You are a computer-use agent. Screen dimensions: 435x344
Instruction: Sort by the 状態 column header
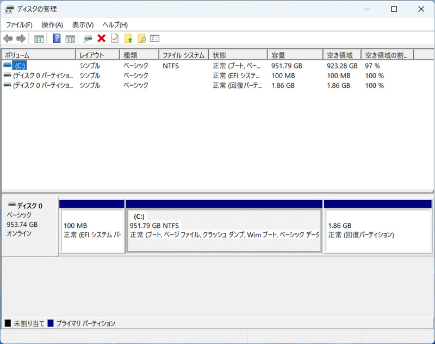(x=238, y=55)
